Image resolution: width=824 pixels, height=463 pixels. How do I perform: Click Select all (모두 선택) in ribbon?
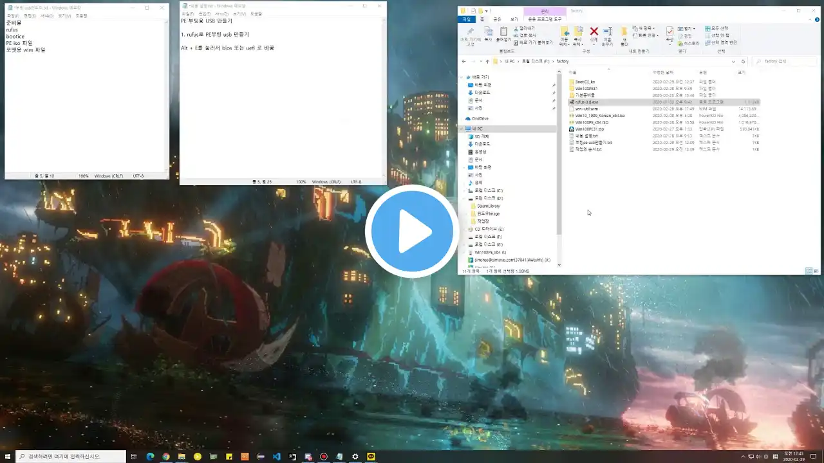click(716, 28)
